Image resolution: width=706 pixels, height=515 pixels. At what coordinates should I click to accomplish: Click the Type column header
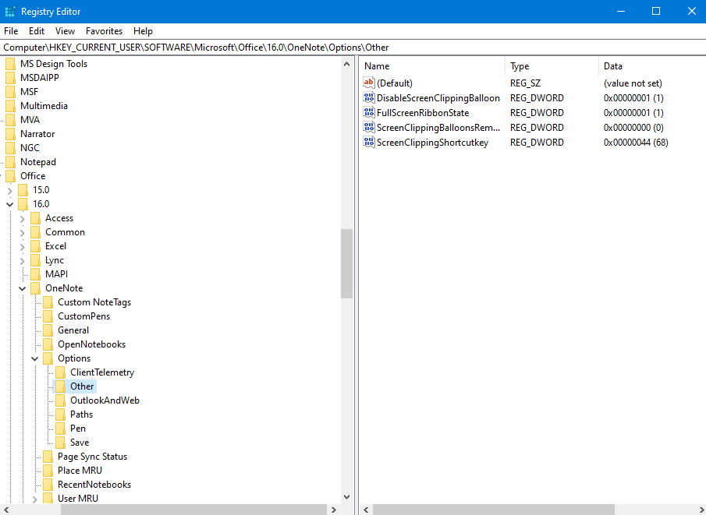tap(551, 66)
